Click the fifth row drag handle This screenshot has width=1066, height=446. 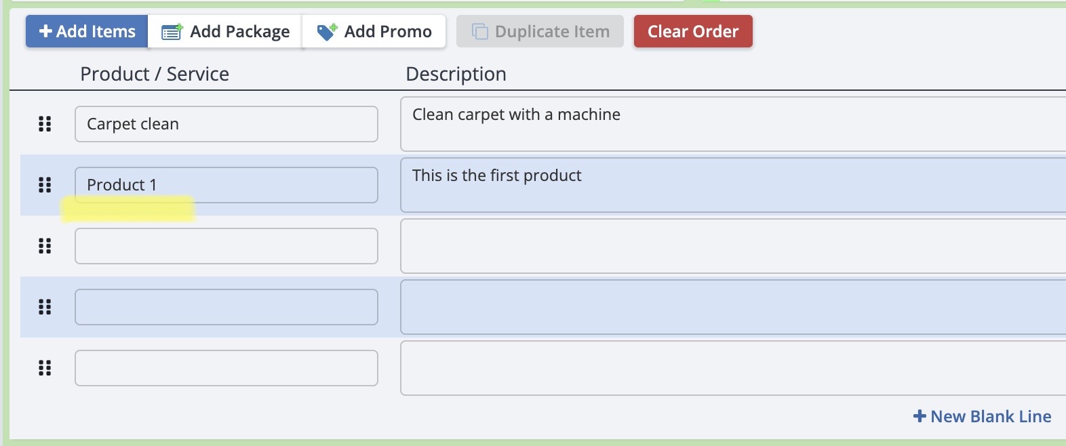(x=45, y=368)
